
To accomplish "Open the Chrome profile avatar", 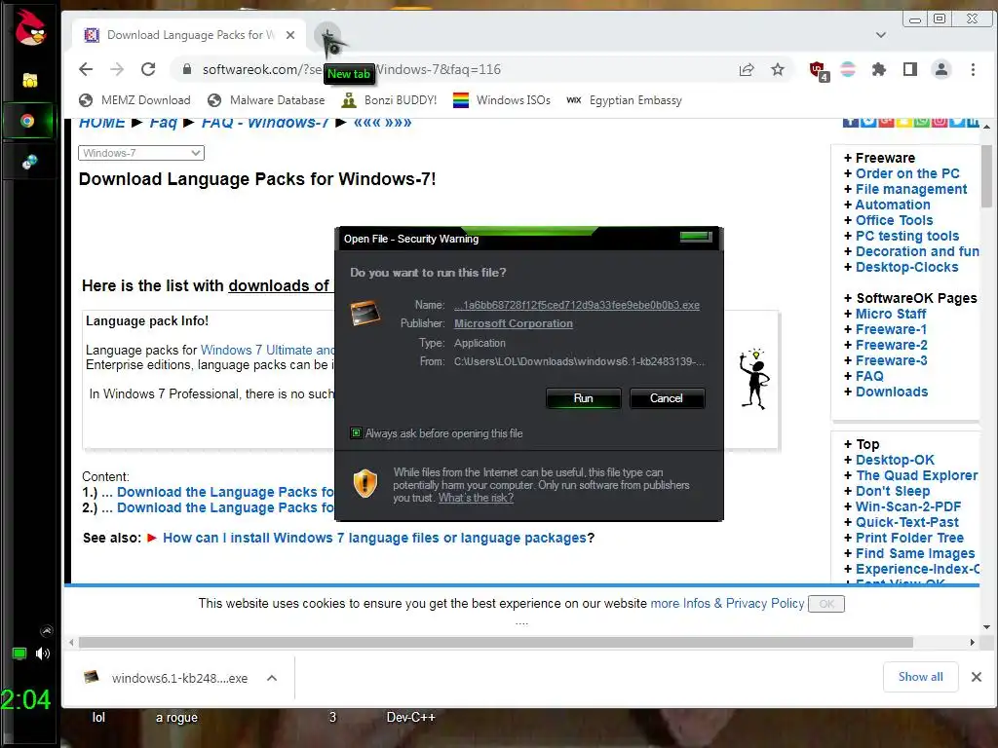I will click(x=941, y=69).
